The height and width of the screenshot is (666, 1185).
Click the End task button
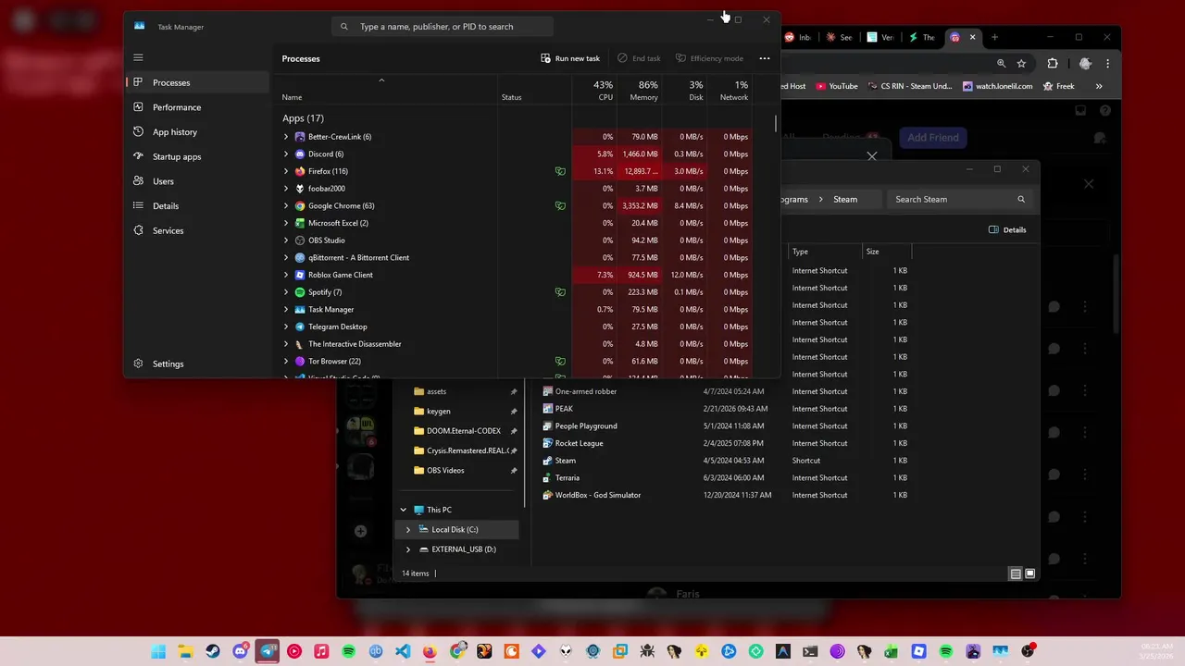tap(639, 58)
